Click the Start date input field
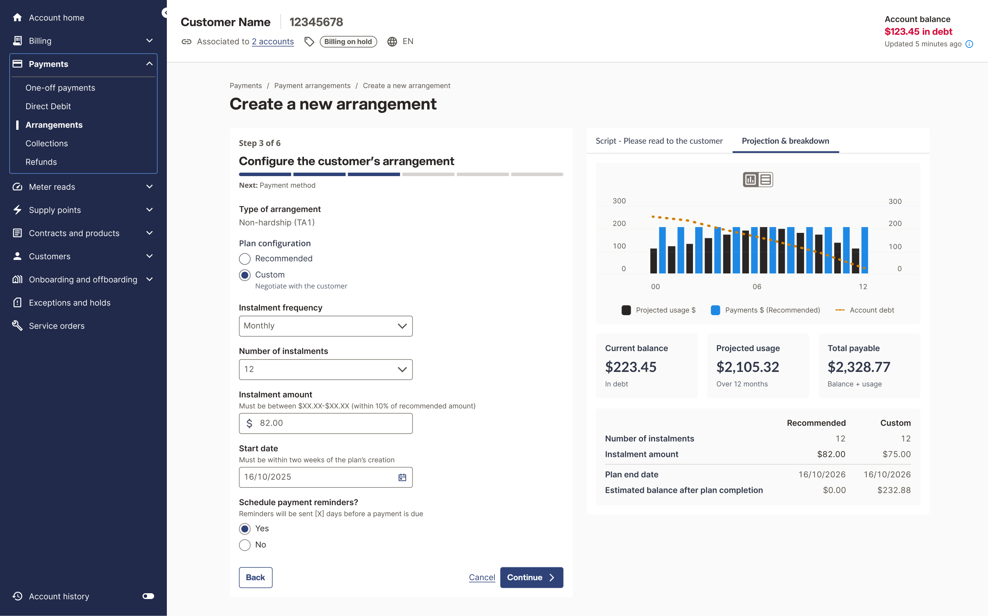The width and height of the screenshot is (988, 616). point(326,477)
